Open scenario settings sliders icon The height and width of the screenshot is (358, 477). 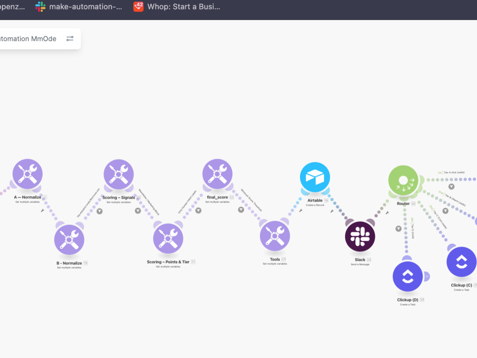point(70,39)
